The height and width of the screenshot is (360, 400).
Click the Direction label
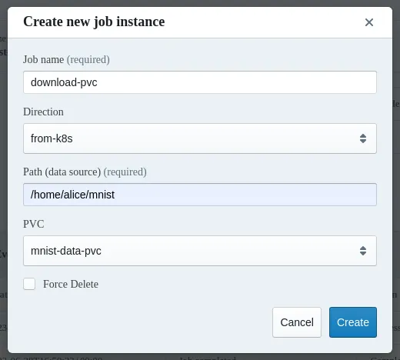43,112
